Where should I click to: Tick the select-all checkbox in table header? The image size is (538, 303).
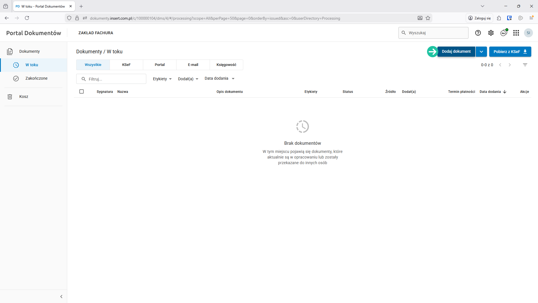click(x=82, y=91)
